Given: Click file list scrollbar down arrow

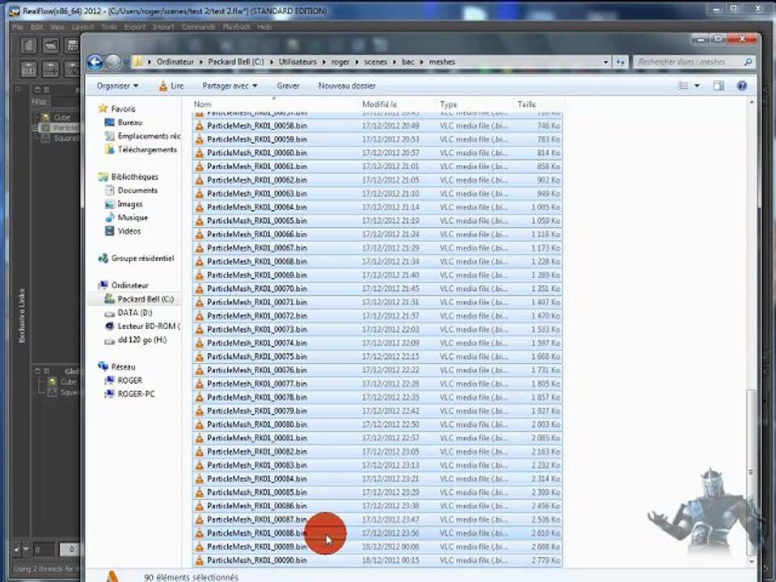Looking at the screenshot, I should point(751,561).
